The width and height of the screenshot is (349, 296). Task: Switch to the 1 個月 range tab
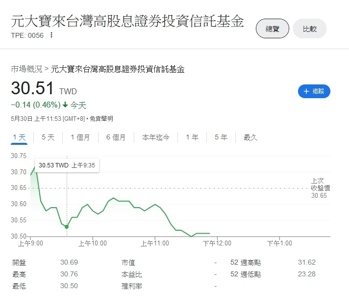pos(80,137)
